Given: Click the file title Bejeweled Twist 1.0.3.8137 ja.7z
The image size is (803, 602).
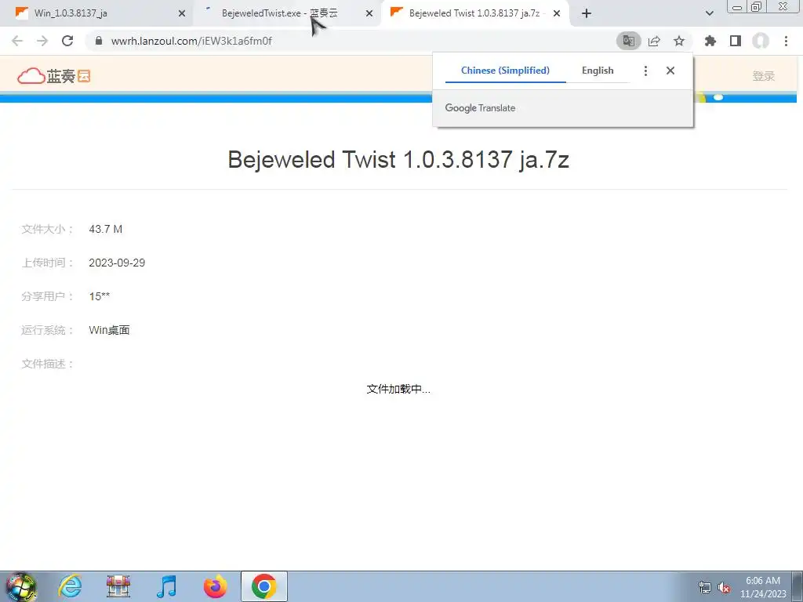Looking at the screenshot, I should coord(398,160).
